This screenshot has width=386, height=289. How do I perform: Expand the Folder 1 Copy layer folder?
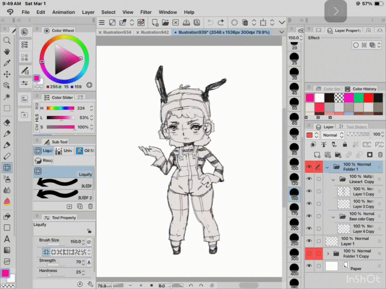[328, 254]
